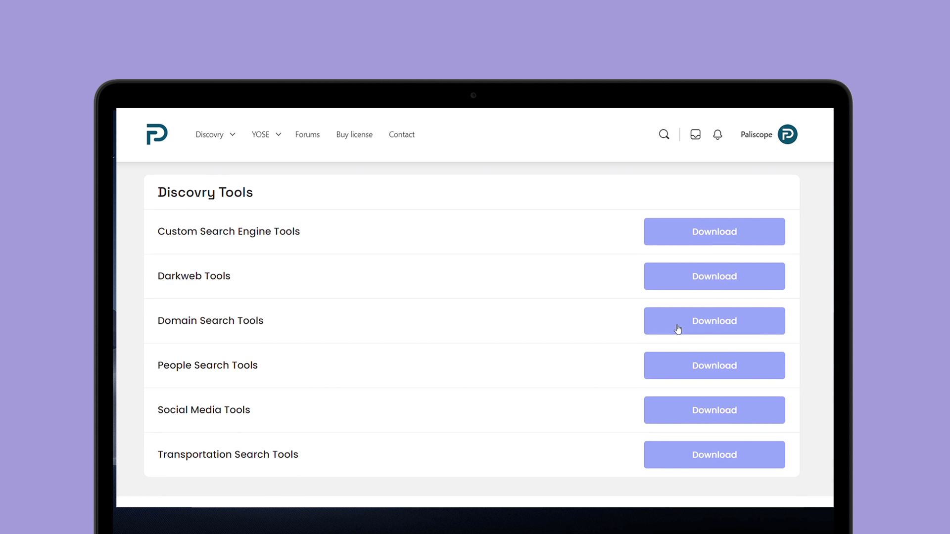Screen dimensions: 950x534
Task: Download the Social Media Tools
Action: tap(714, 410)
